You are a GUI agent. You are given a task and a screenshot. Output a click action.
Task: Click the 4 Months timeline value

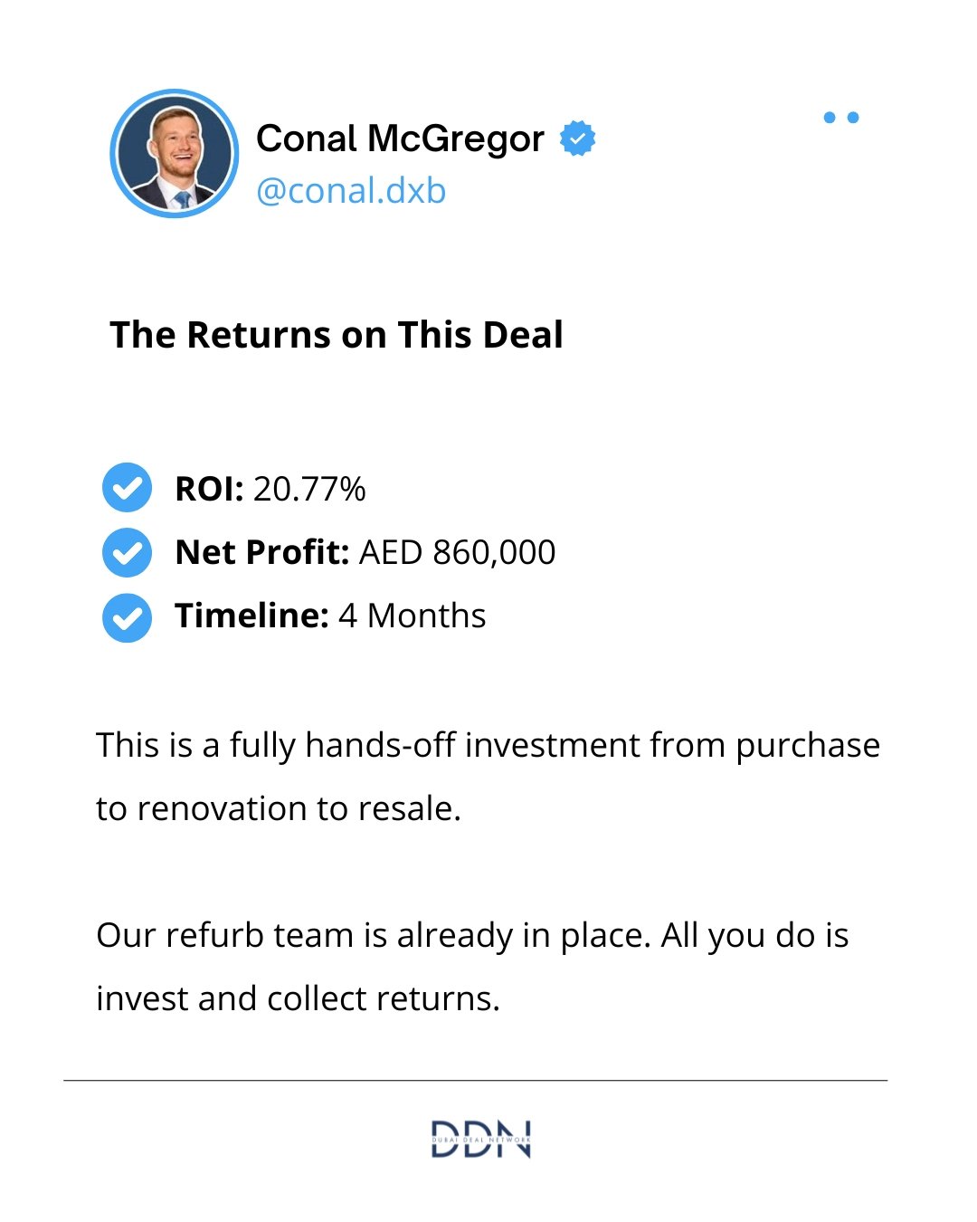pos(412,616)
